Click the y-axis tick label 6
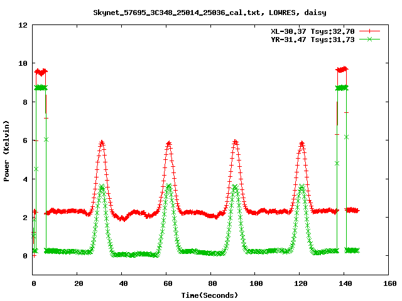 click(25, 140)
